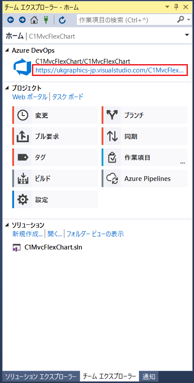Toggle auto-hide with the pin icon

pyautogui.click(x=176, y=7)
